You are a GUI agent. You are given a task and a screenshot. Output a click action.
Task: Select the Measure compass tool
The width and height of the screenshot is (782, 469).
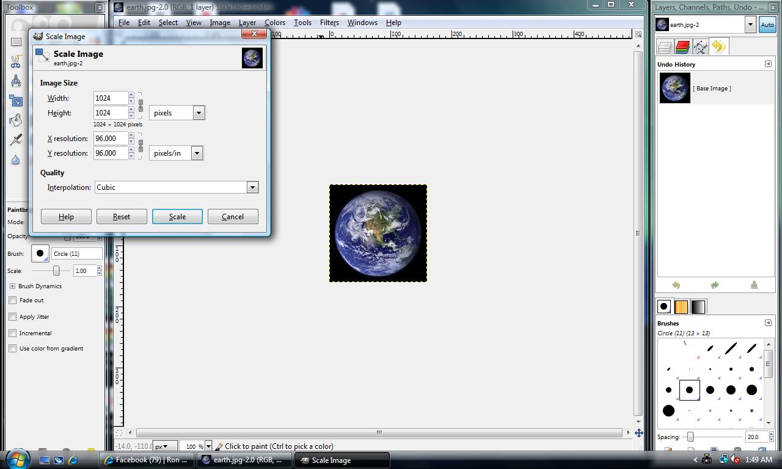point(16,81)
